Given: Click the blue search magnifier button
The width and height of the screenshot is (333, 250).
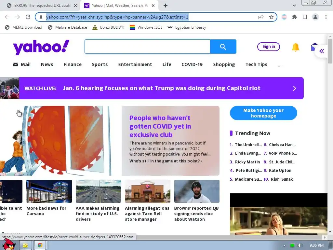Looking at the screenshot, I should [223, 47].
